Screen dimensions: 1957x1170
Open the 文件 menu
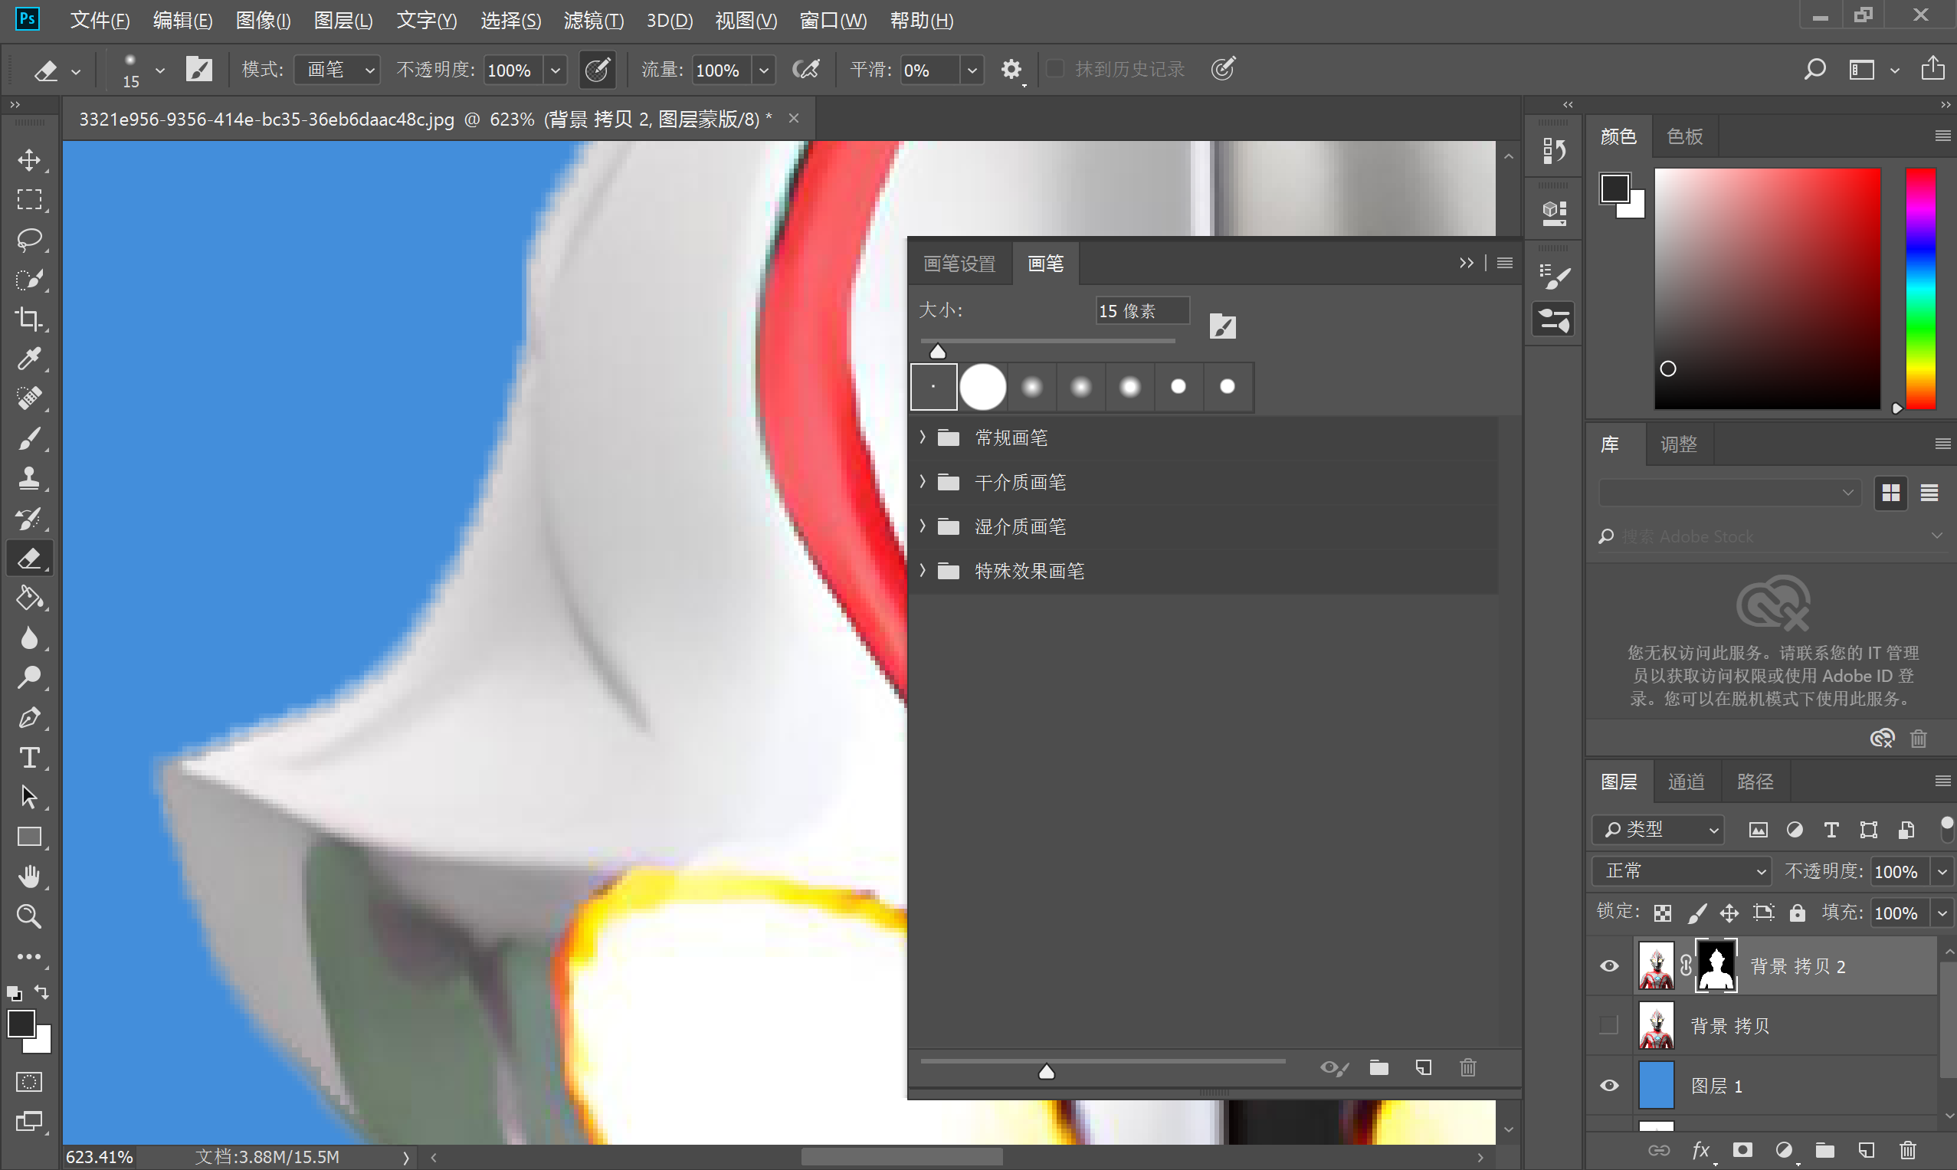click(100, 21)
